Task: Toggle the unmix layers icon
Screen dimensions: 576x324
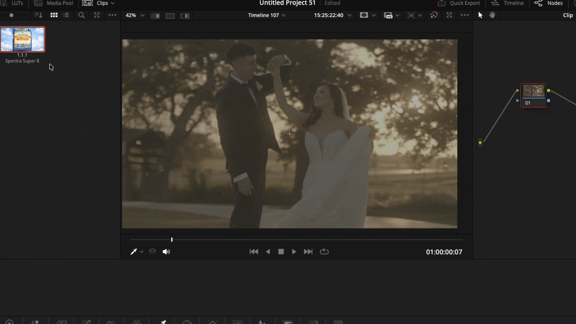Action: pyautogui.click(x=152, y=251)
